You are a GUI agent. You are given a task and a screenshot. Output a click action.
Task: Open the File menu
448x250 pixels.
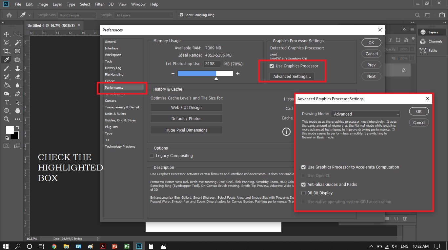click(18, 4)
